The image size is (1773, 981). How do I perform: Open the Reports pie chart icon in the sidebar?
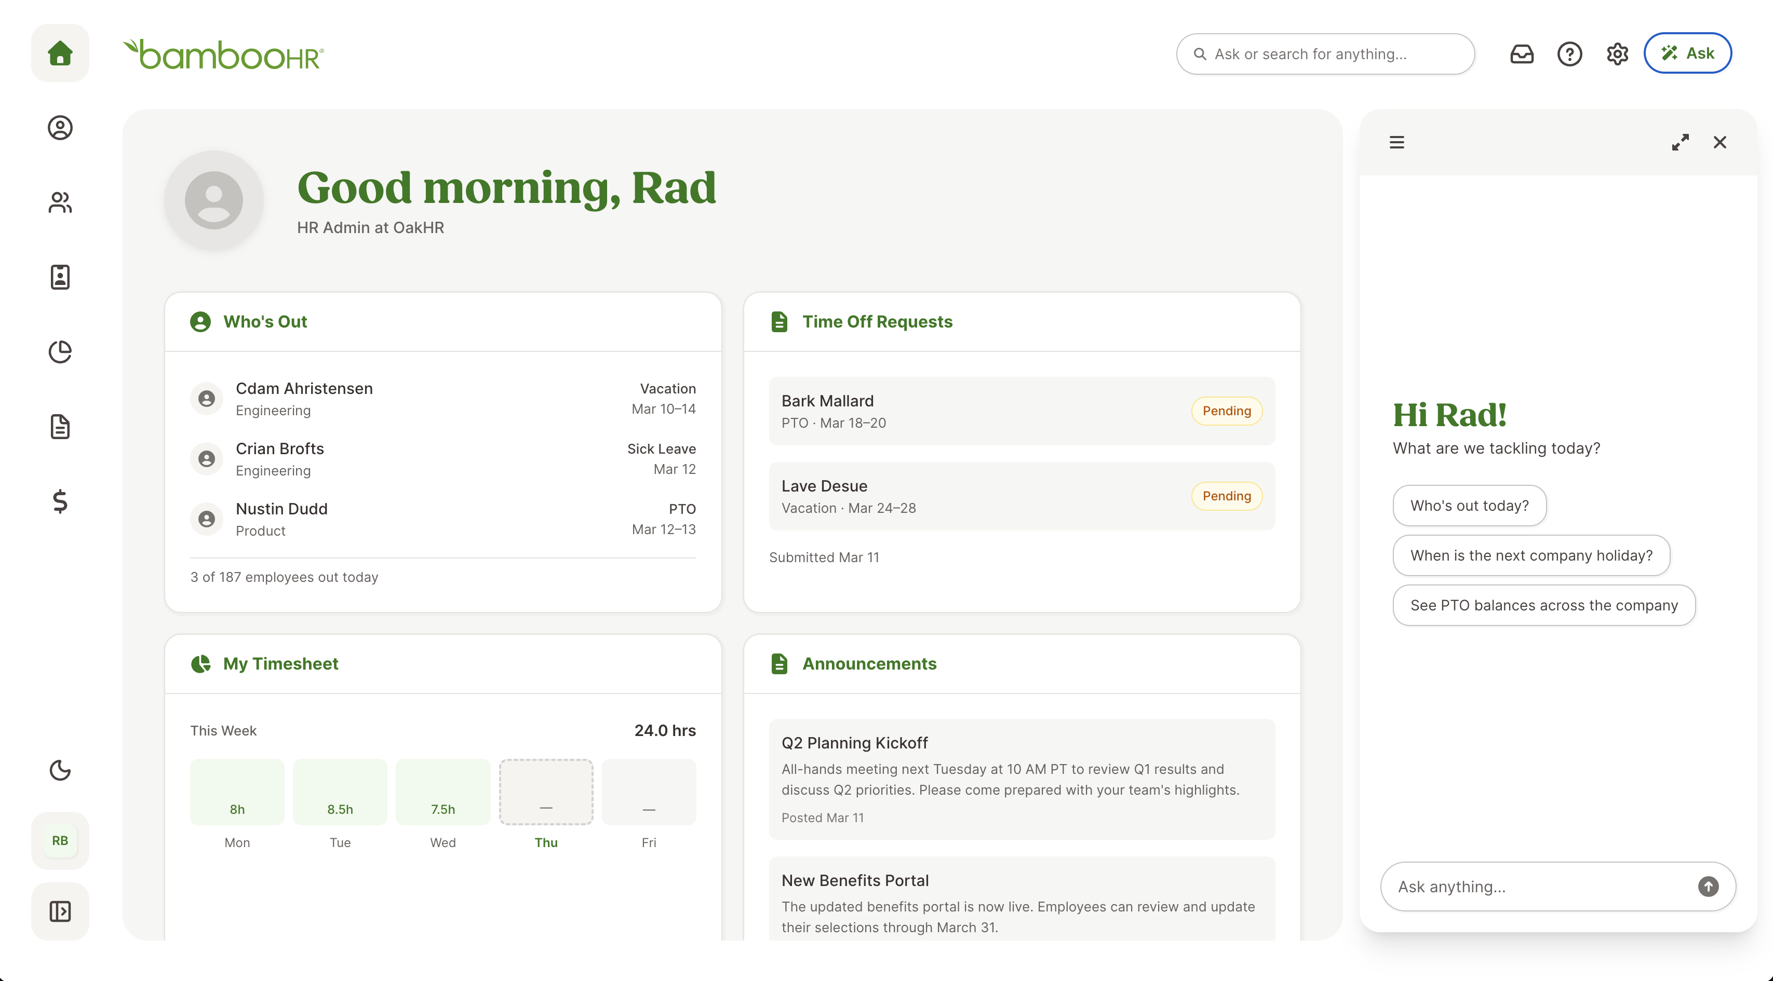60,351
